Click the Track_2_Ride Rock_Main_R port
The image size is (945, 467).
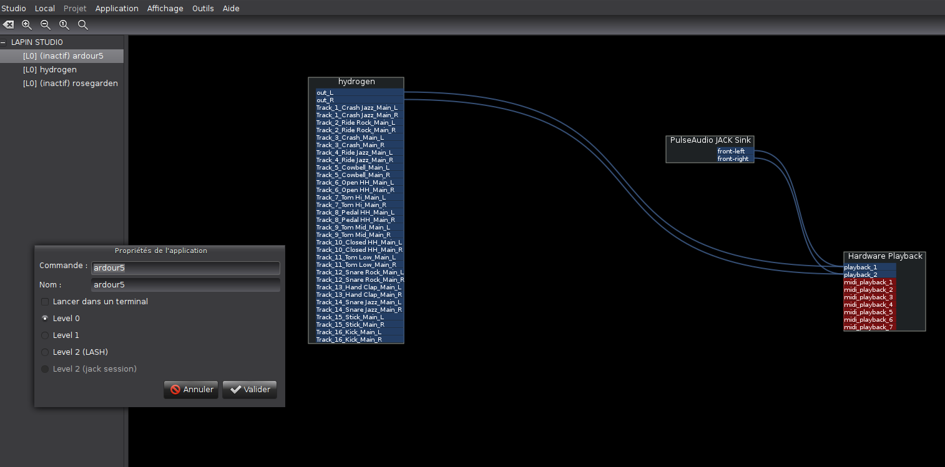pos(359,130)
